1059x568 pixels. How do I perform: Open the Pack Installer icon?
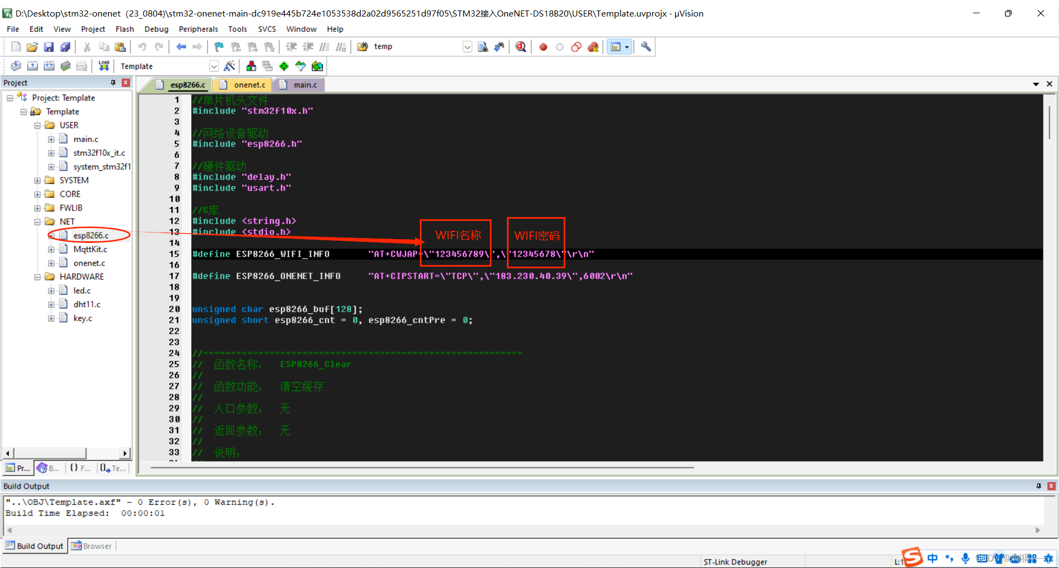click(x=317, y=66)
